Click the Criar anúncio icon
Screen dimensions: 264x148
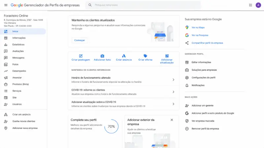coord(124,56)
